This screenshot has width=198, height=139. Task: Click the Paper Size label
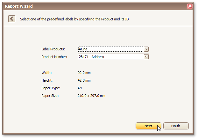click(x=50, y=96)
